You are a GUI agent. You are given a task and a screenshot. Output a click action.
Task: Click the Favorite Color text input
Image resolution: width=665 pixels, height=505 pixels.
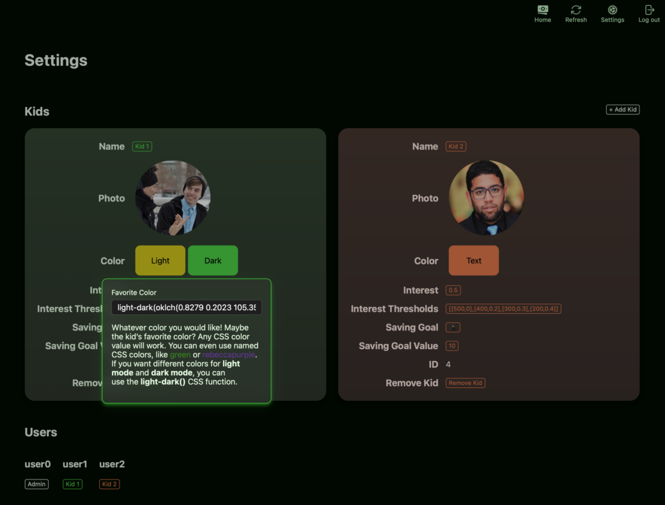coord(187,307)
